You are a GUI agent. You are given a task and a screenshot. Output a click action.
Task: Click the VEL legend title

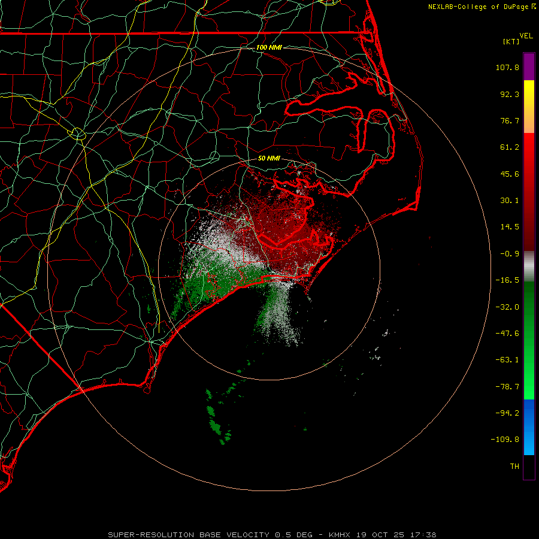pos(526,36)
